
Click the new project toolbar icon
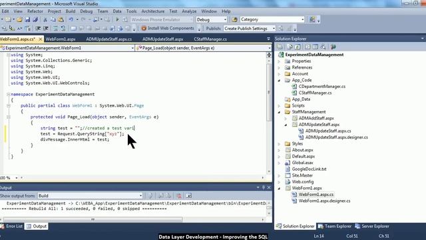coord(8,19)
